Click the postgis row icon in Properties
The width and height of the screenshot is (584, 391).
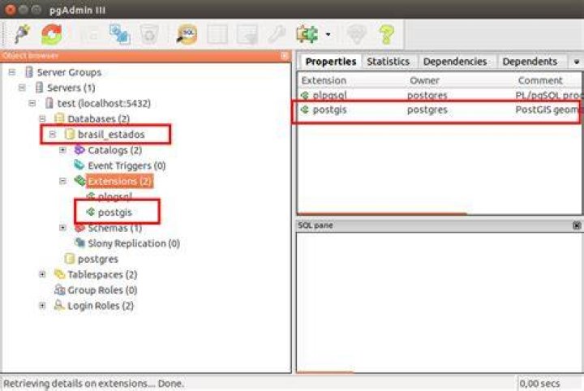pos(305,110)
